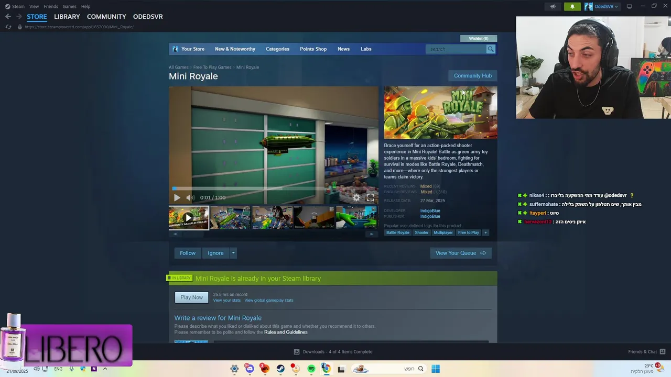Switch to Big Picture mode icon
The height and width of the screenshot is (377, 671).
pos(629,6)
